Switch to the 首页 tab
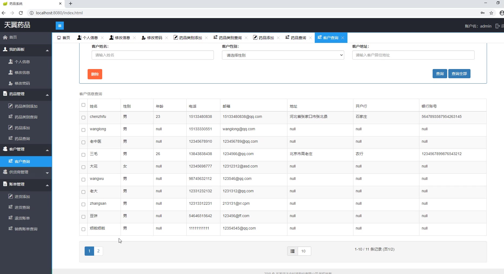Screen dimensions: 504x274 (x=64, y=38)
